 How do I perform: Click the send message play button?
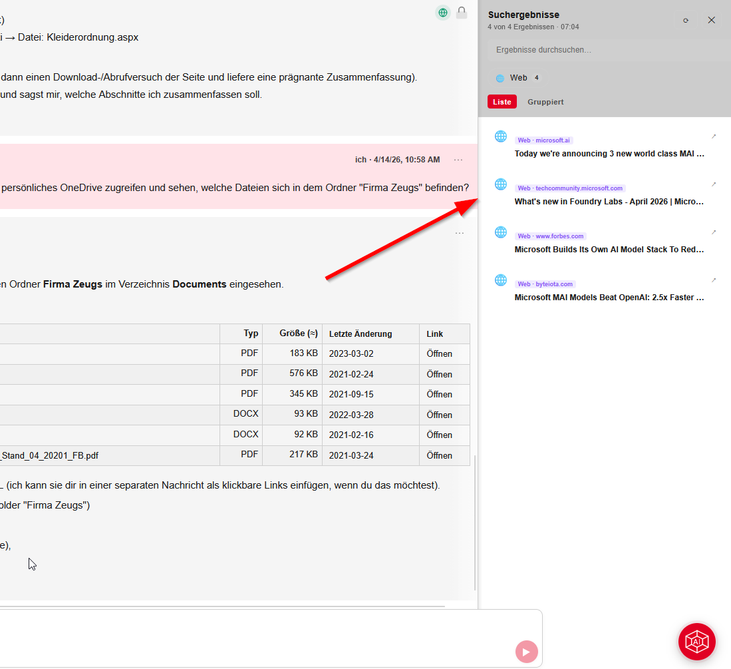[x=526, y=652]
